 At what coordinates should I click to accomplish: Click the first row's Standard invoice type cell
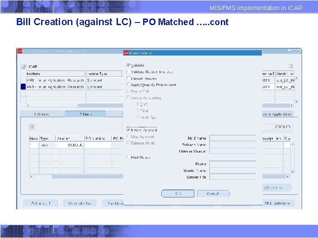click(x=104, y=80)
